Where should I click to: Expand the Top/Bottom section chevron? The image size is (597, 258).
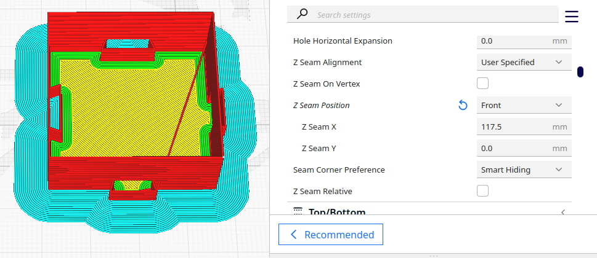point(562,212)
